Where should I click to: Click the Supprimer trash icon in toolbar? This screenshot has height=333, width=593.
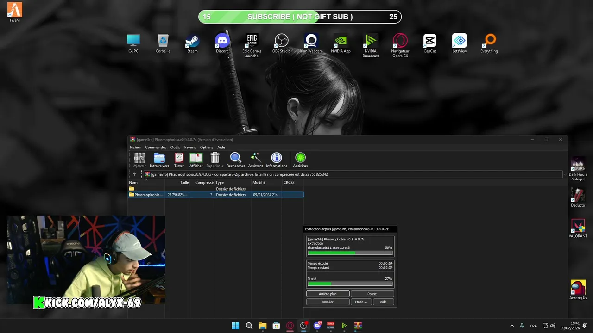[x=215, y=160]
